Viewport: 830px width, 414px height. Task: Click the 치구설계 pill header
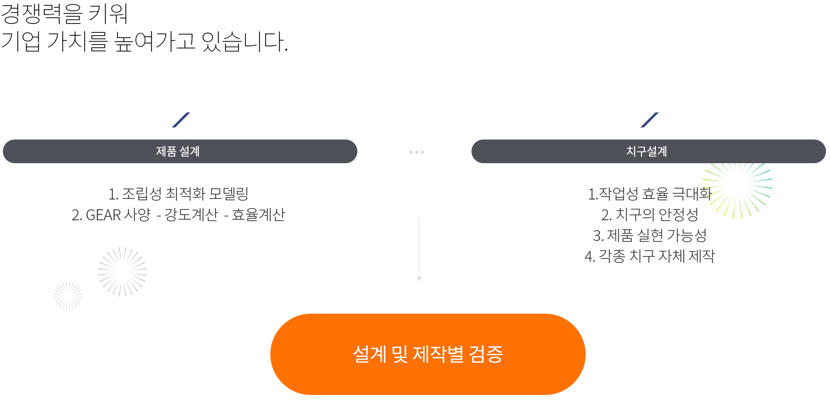648,151
